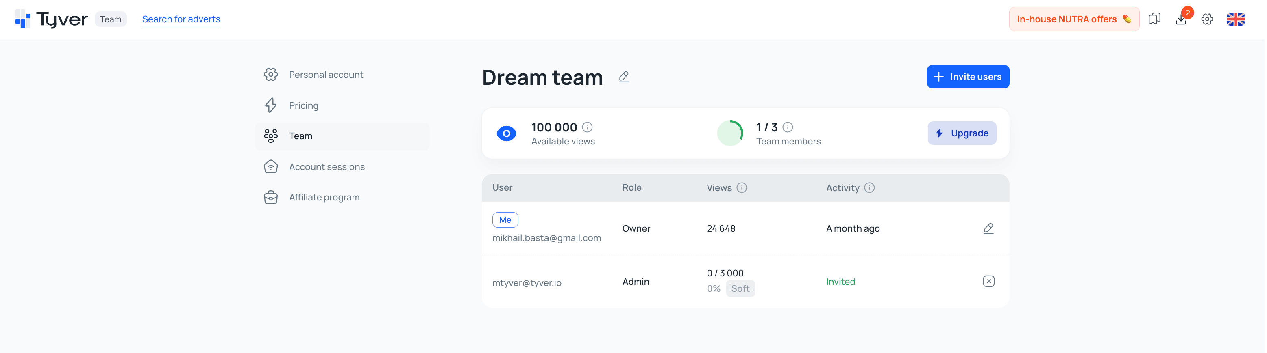Show info for Views column
This screenshot has width=1267, height=353.
742,187
